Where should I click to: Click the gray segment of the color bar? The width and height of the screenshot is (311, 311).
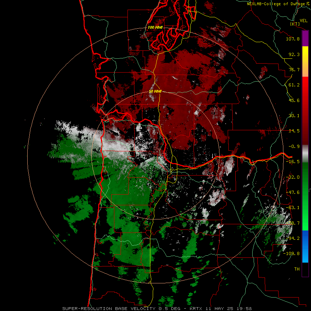[x=305, y=153]
